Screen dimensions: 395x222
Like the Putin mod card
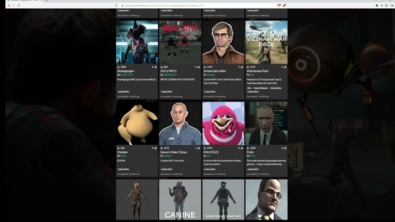pos(285,148)
